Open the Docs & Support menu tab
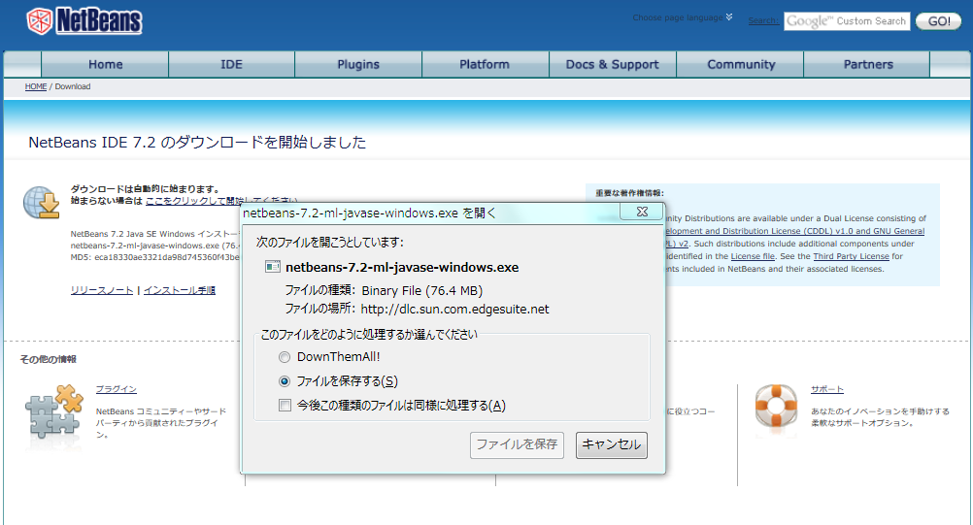Viewport: 973px width, 525px height. pyautogui.click(x=613, y=64)
